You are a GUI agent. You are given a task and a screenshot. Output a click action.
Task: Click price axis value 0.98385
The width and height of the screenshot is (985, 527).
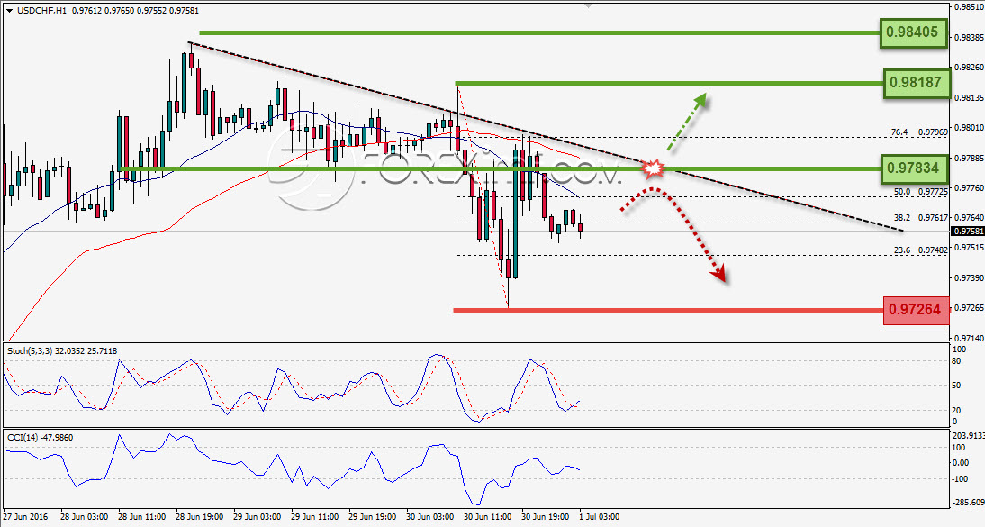click(969, 38)
